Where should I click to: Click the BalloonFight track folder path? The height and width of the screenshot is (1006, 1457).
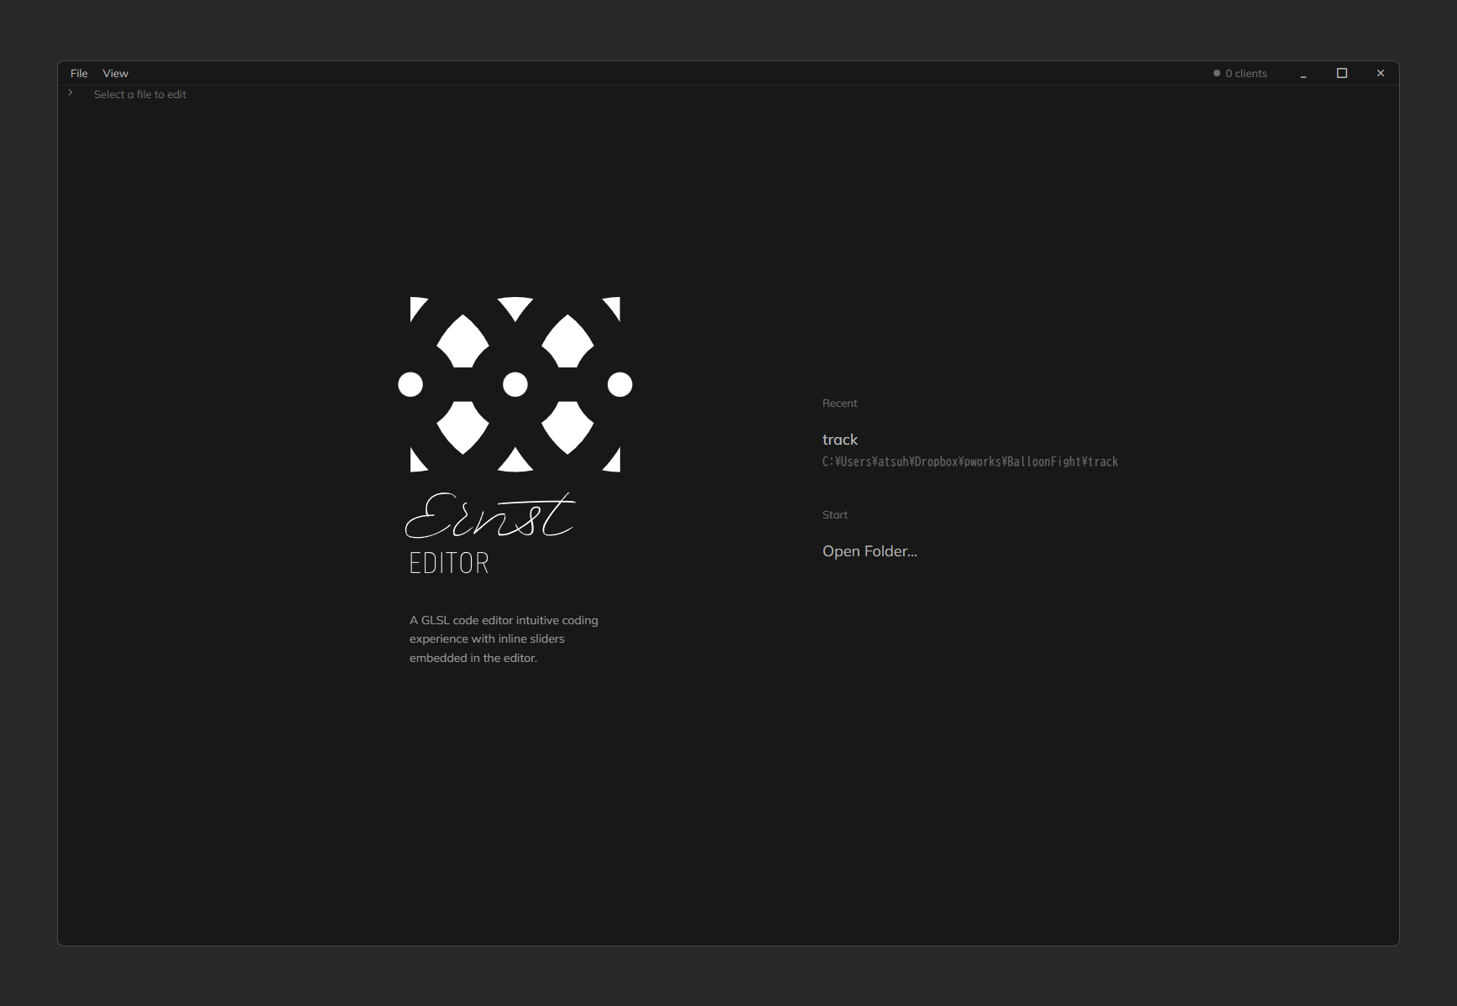coord(970,461)
